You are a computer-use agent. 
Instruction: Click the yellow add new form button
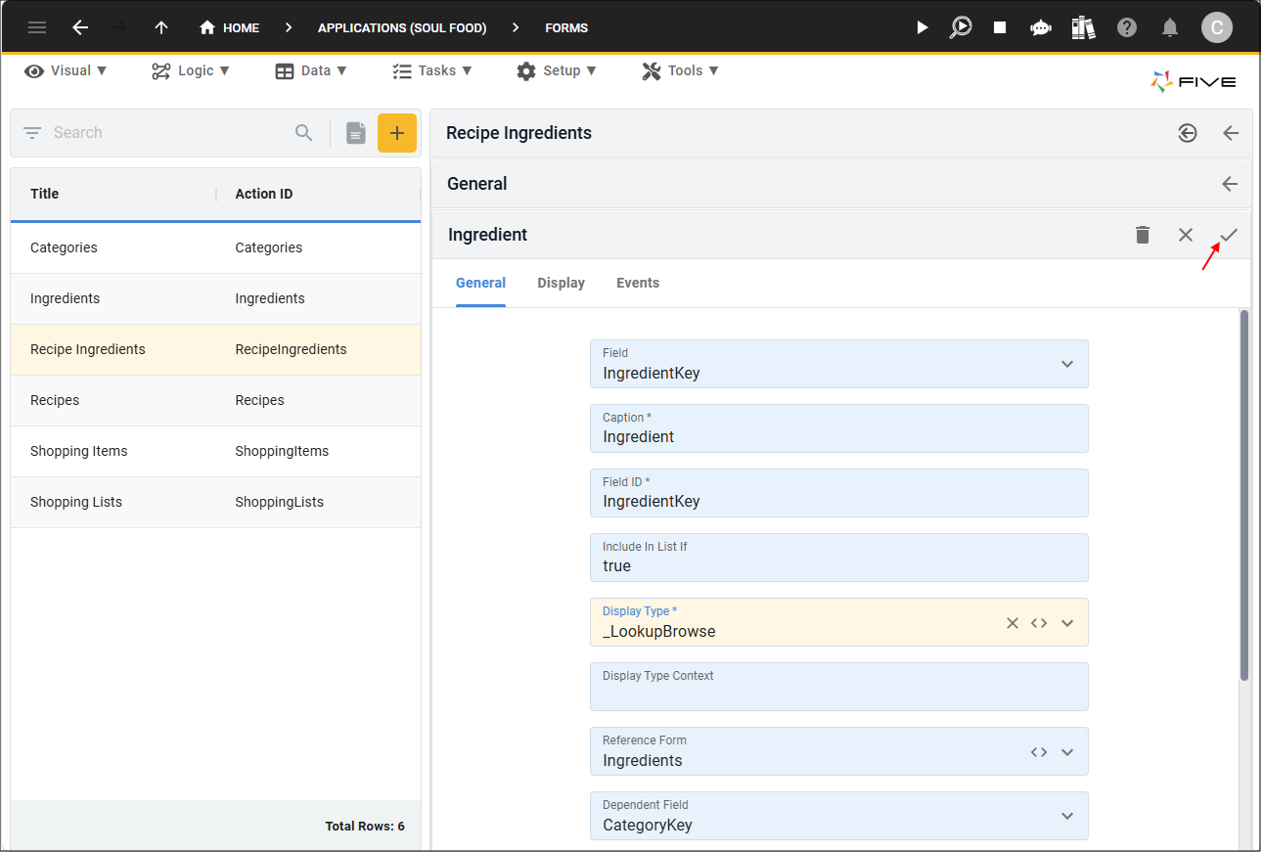pos(396,133)
